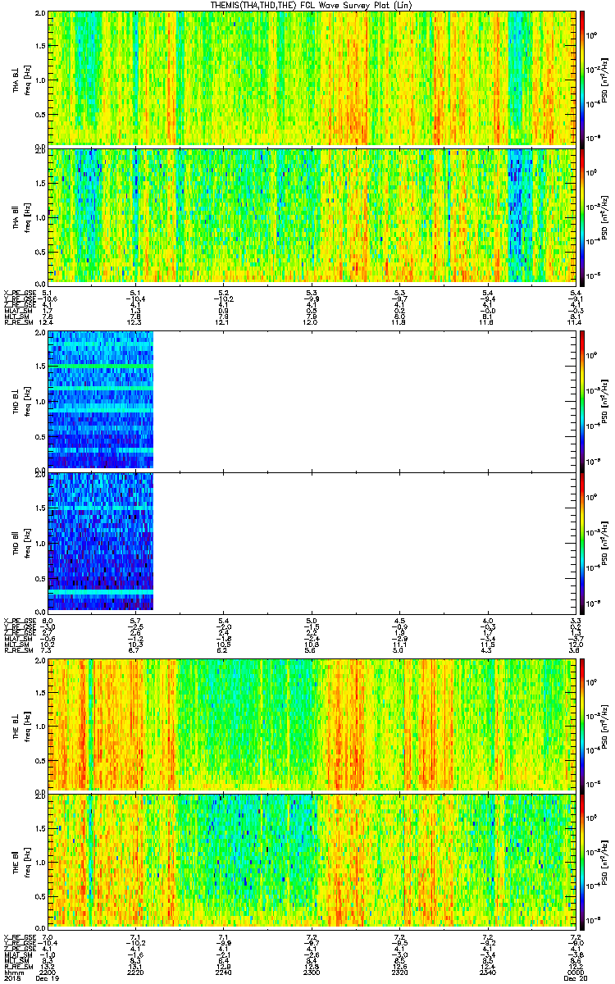Select the color bar beside the THA B-parallel panel
The image size is (615, 984).
pos(581,216)
